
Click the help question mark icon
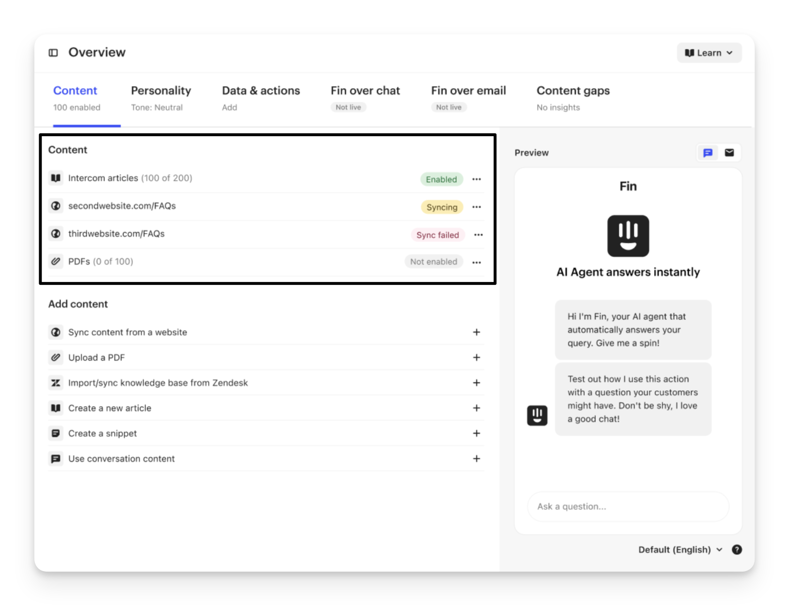737,549
